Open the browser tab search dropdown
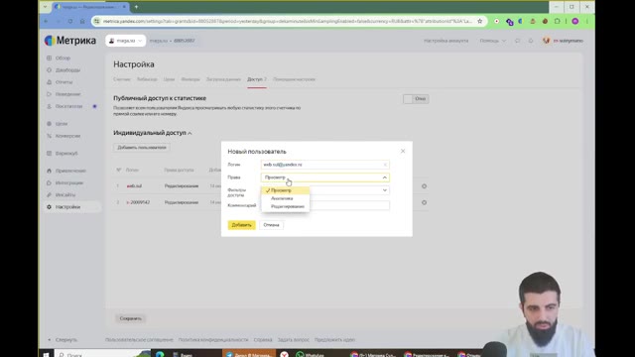This screenshot has height=357, width=635. coord(45,7)
